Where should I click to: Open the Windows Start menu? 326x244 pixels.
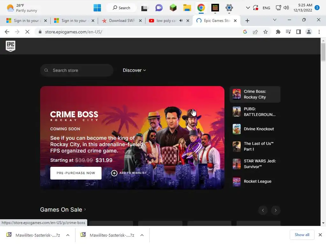pos(97,8)
